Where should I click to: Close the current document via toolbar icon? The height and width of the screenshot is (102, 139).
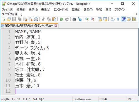(25, 19)
